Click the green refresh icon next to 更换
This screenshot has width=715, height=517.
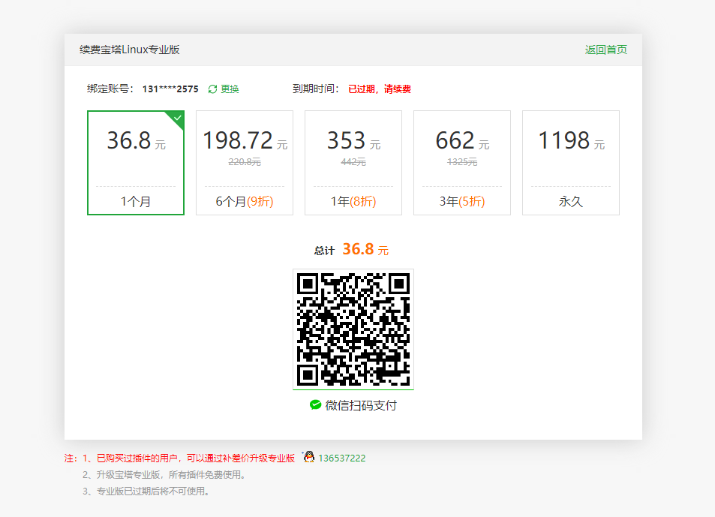213,89
